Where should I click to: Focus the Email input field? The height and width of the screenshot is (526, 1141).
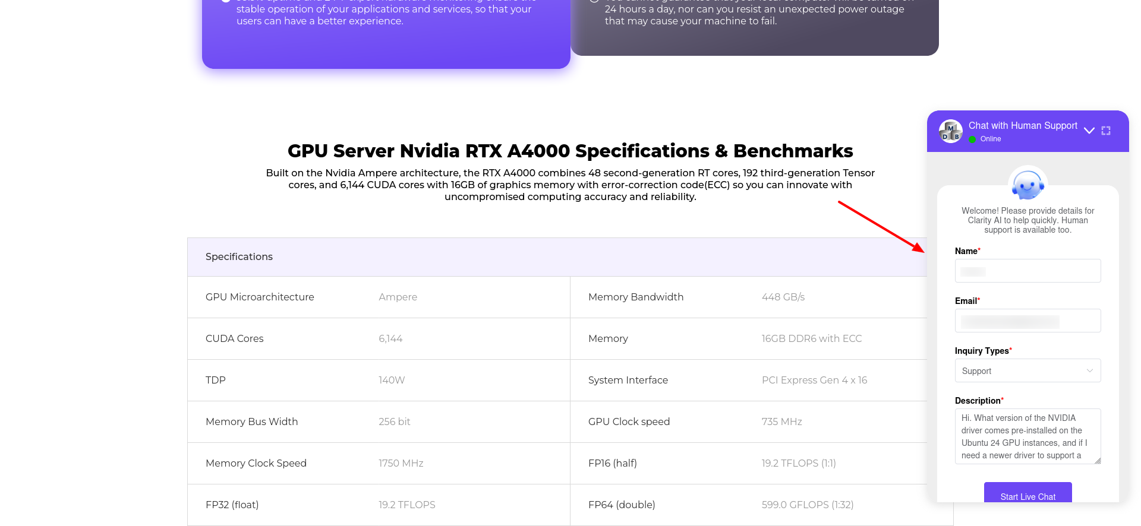click(x=1028, y=321)
